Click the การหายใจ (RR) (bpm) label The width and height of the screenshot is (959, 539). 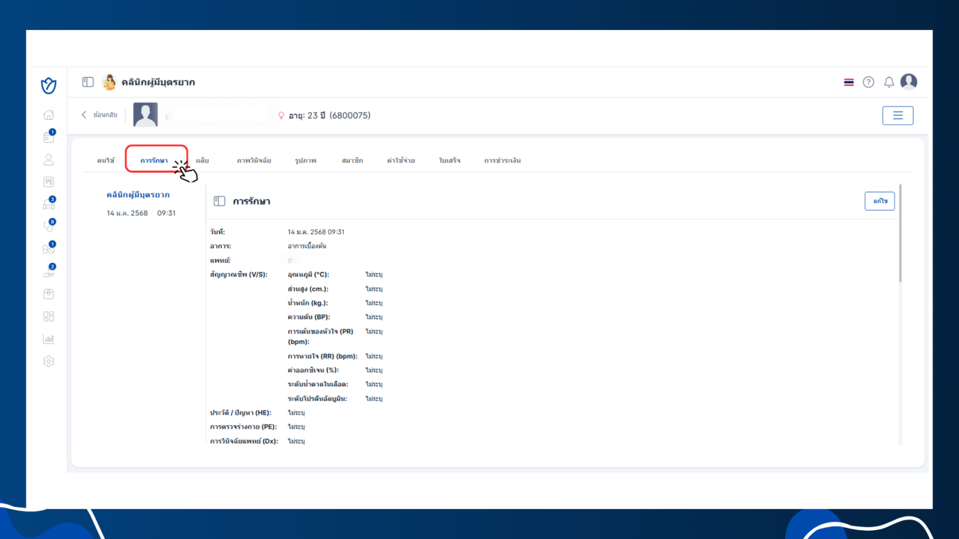323,356
